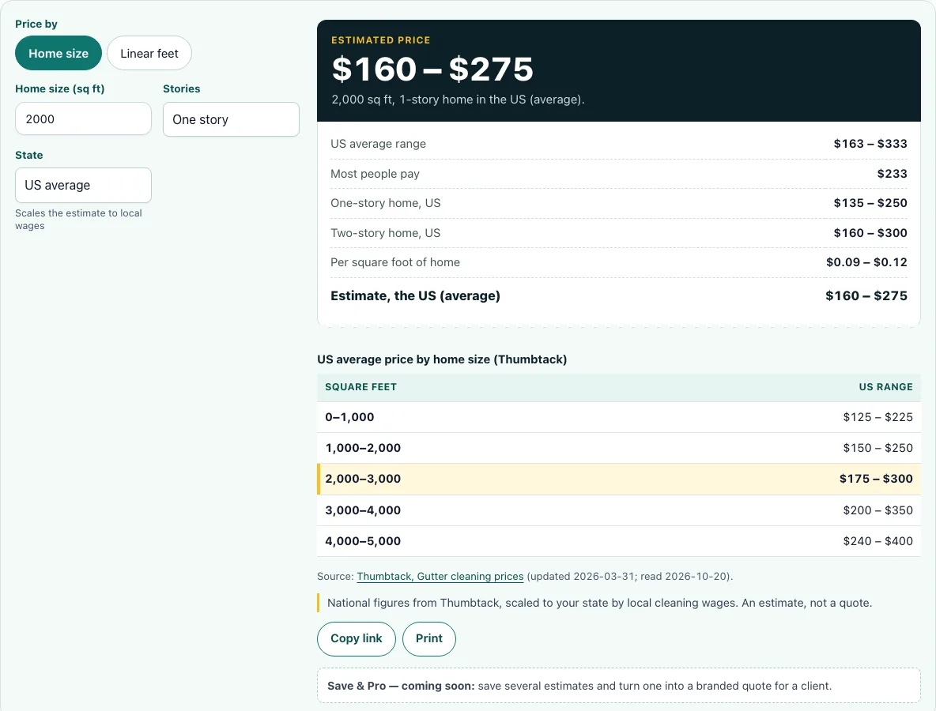This screenshot has height=711, width=936.
Task: Click the Estimate, the US (average) label
Action: coord(416,295)
